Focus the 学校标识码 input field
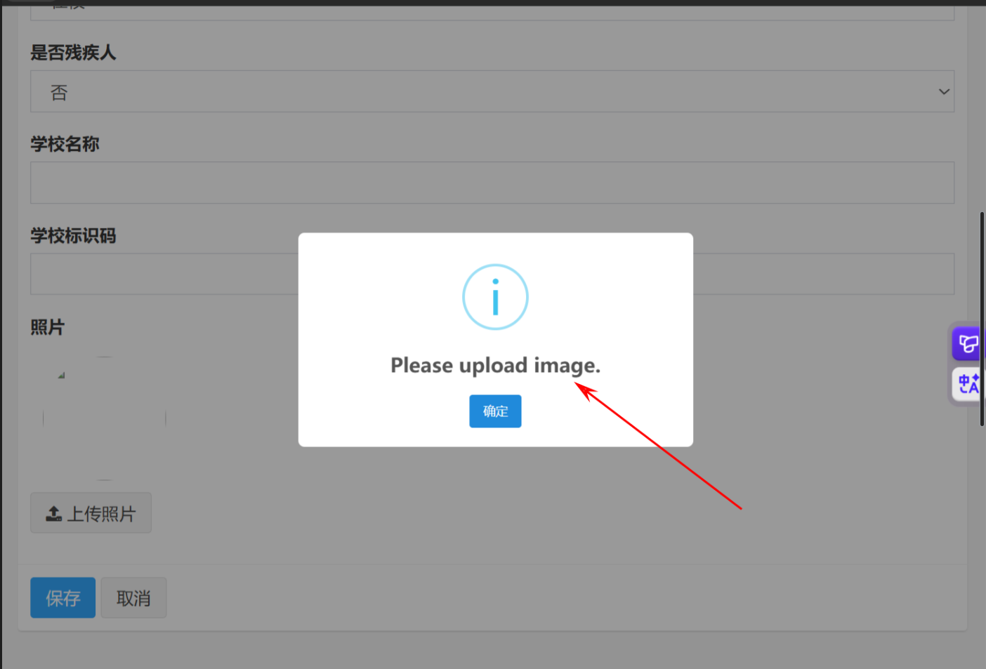The image size is (986, 669). point(492,274)
